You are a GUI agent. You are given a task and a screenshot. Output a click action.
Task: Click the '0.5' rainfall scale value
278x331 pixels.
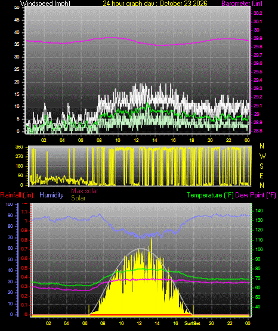[x=24, y=268]
